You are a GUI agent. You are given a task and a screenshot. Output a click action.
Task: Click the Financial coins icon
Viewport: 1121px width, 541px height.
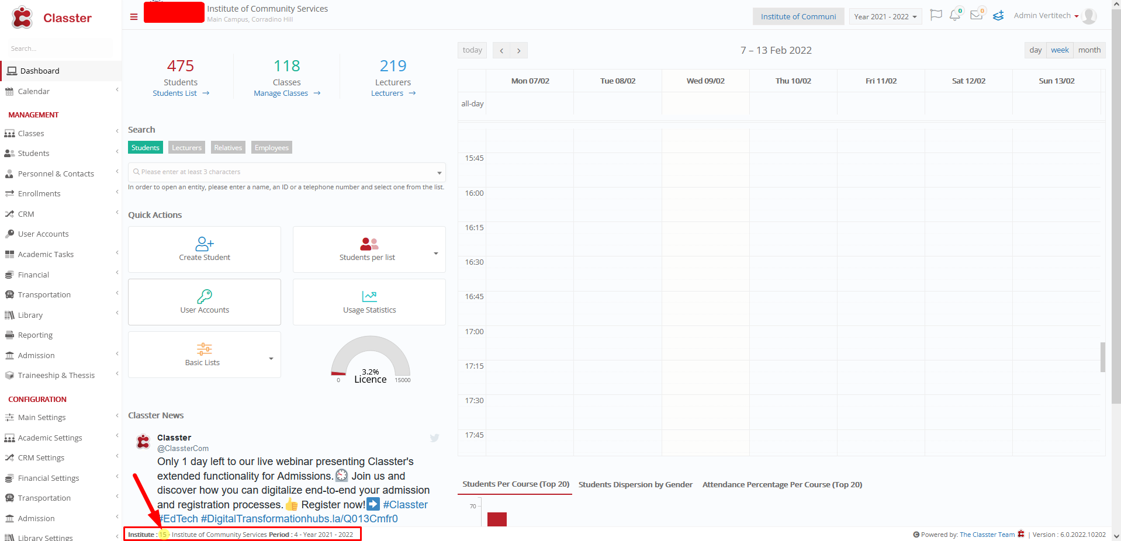9,275
